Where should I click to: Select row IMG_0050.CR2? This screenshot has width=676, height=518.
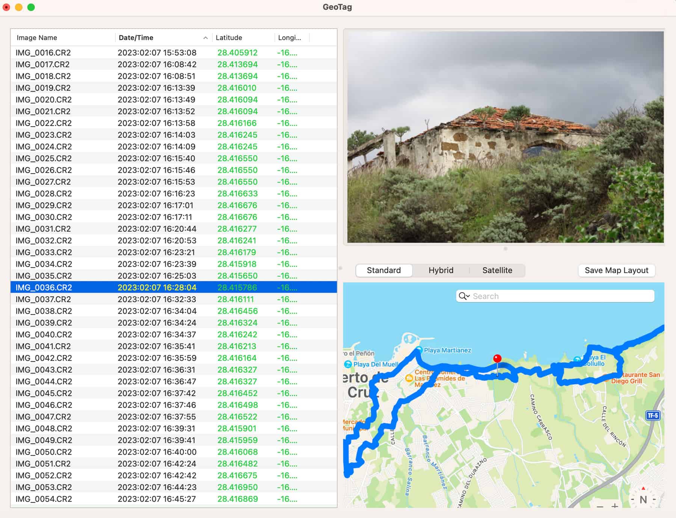click(x=174, y=452)
